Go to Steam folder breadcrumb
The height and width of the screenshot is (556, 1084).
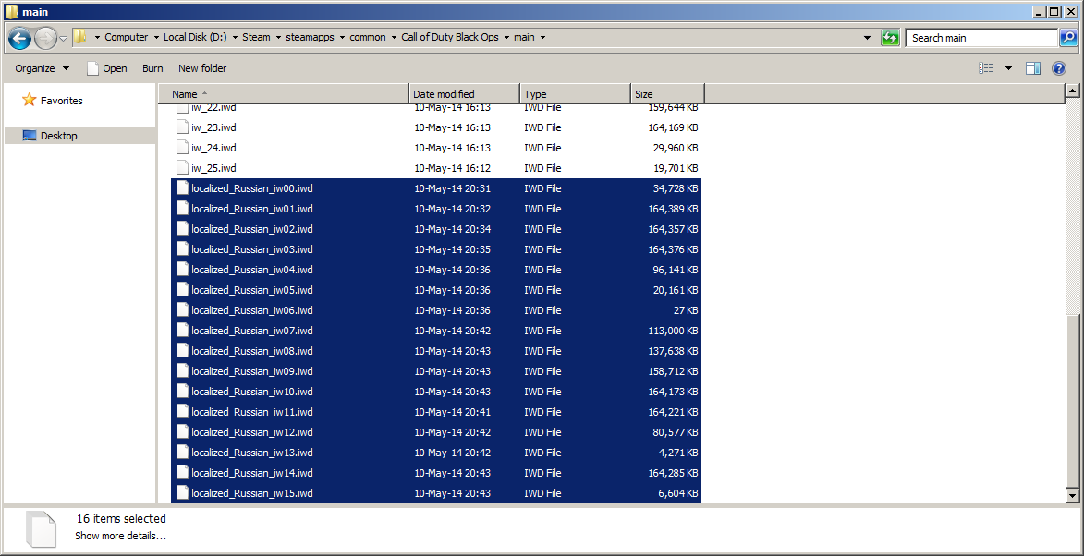(x=256, y=37)
